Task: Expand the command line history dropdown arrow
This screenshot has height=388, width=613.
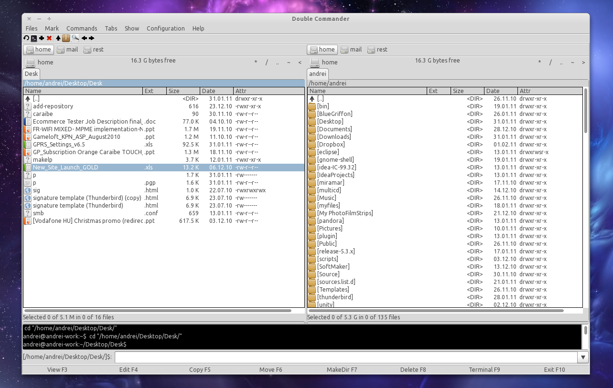Action: 583,357
